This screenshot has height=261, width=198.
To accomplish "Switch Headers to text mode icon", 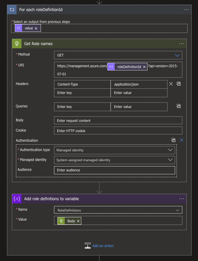I will 179,84.
